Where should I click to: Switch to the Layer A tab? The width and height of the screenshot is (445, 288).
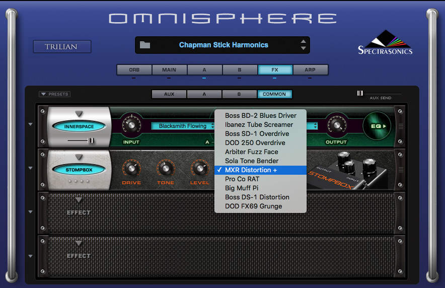click(x=204, y=70)
